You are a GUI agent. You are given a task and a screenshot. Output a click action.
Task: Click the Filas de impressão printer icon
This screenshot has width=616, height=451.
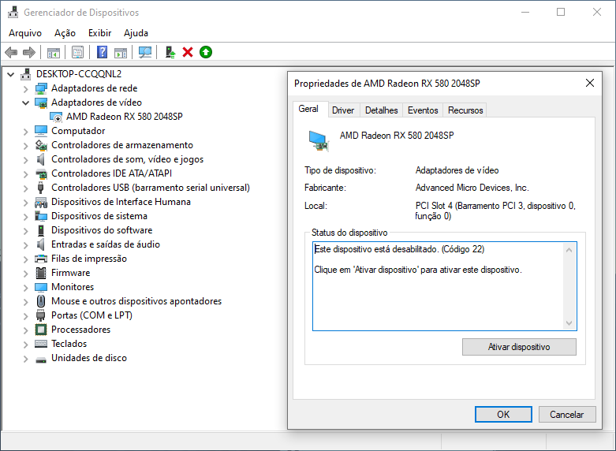(x=41, y=259)
